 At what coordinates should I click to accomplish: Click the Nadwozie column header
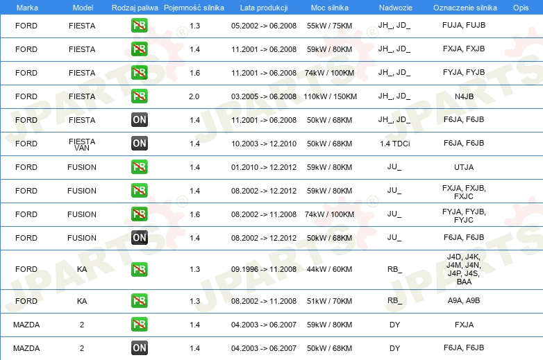pos(396,8)
